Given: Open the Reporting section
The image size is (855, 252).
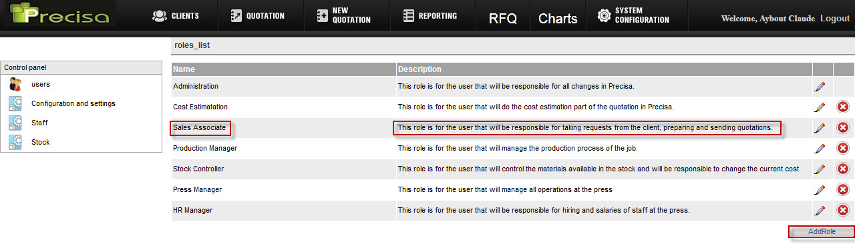Looking at the screenshot, I should point(430,15).
